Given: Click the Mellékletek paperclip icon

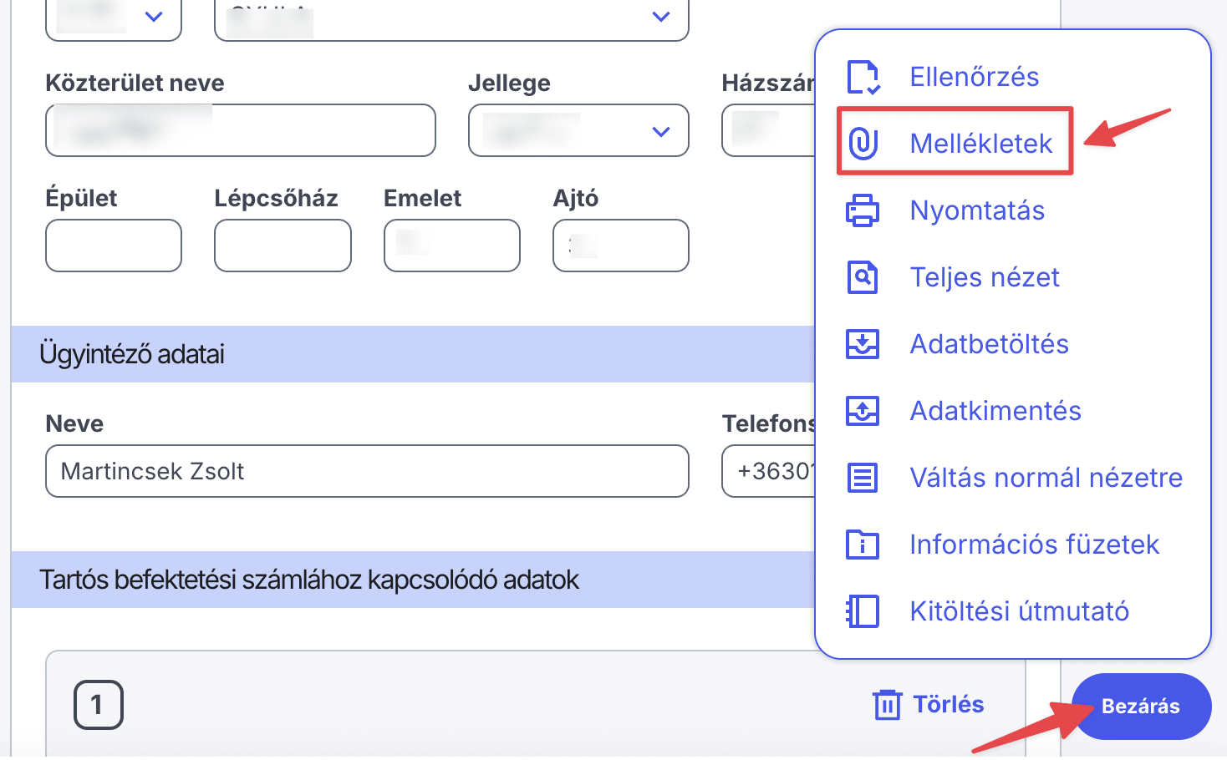Looking at the screenshot, I should (x=863, y=143).
